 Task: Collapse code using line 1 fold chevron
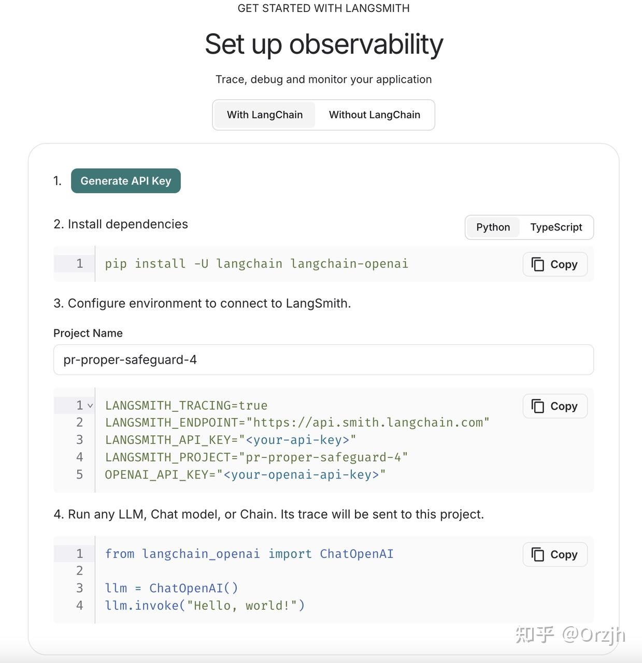pos(90,406)
